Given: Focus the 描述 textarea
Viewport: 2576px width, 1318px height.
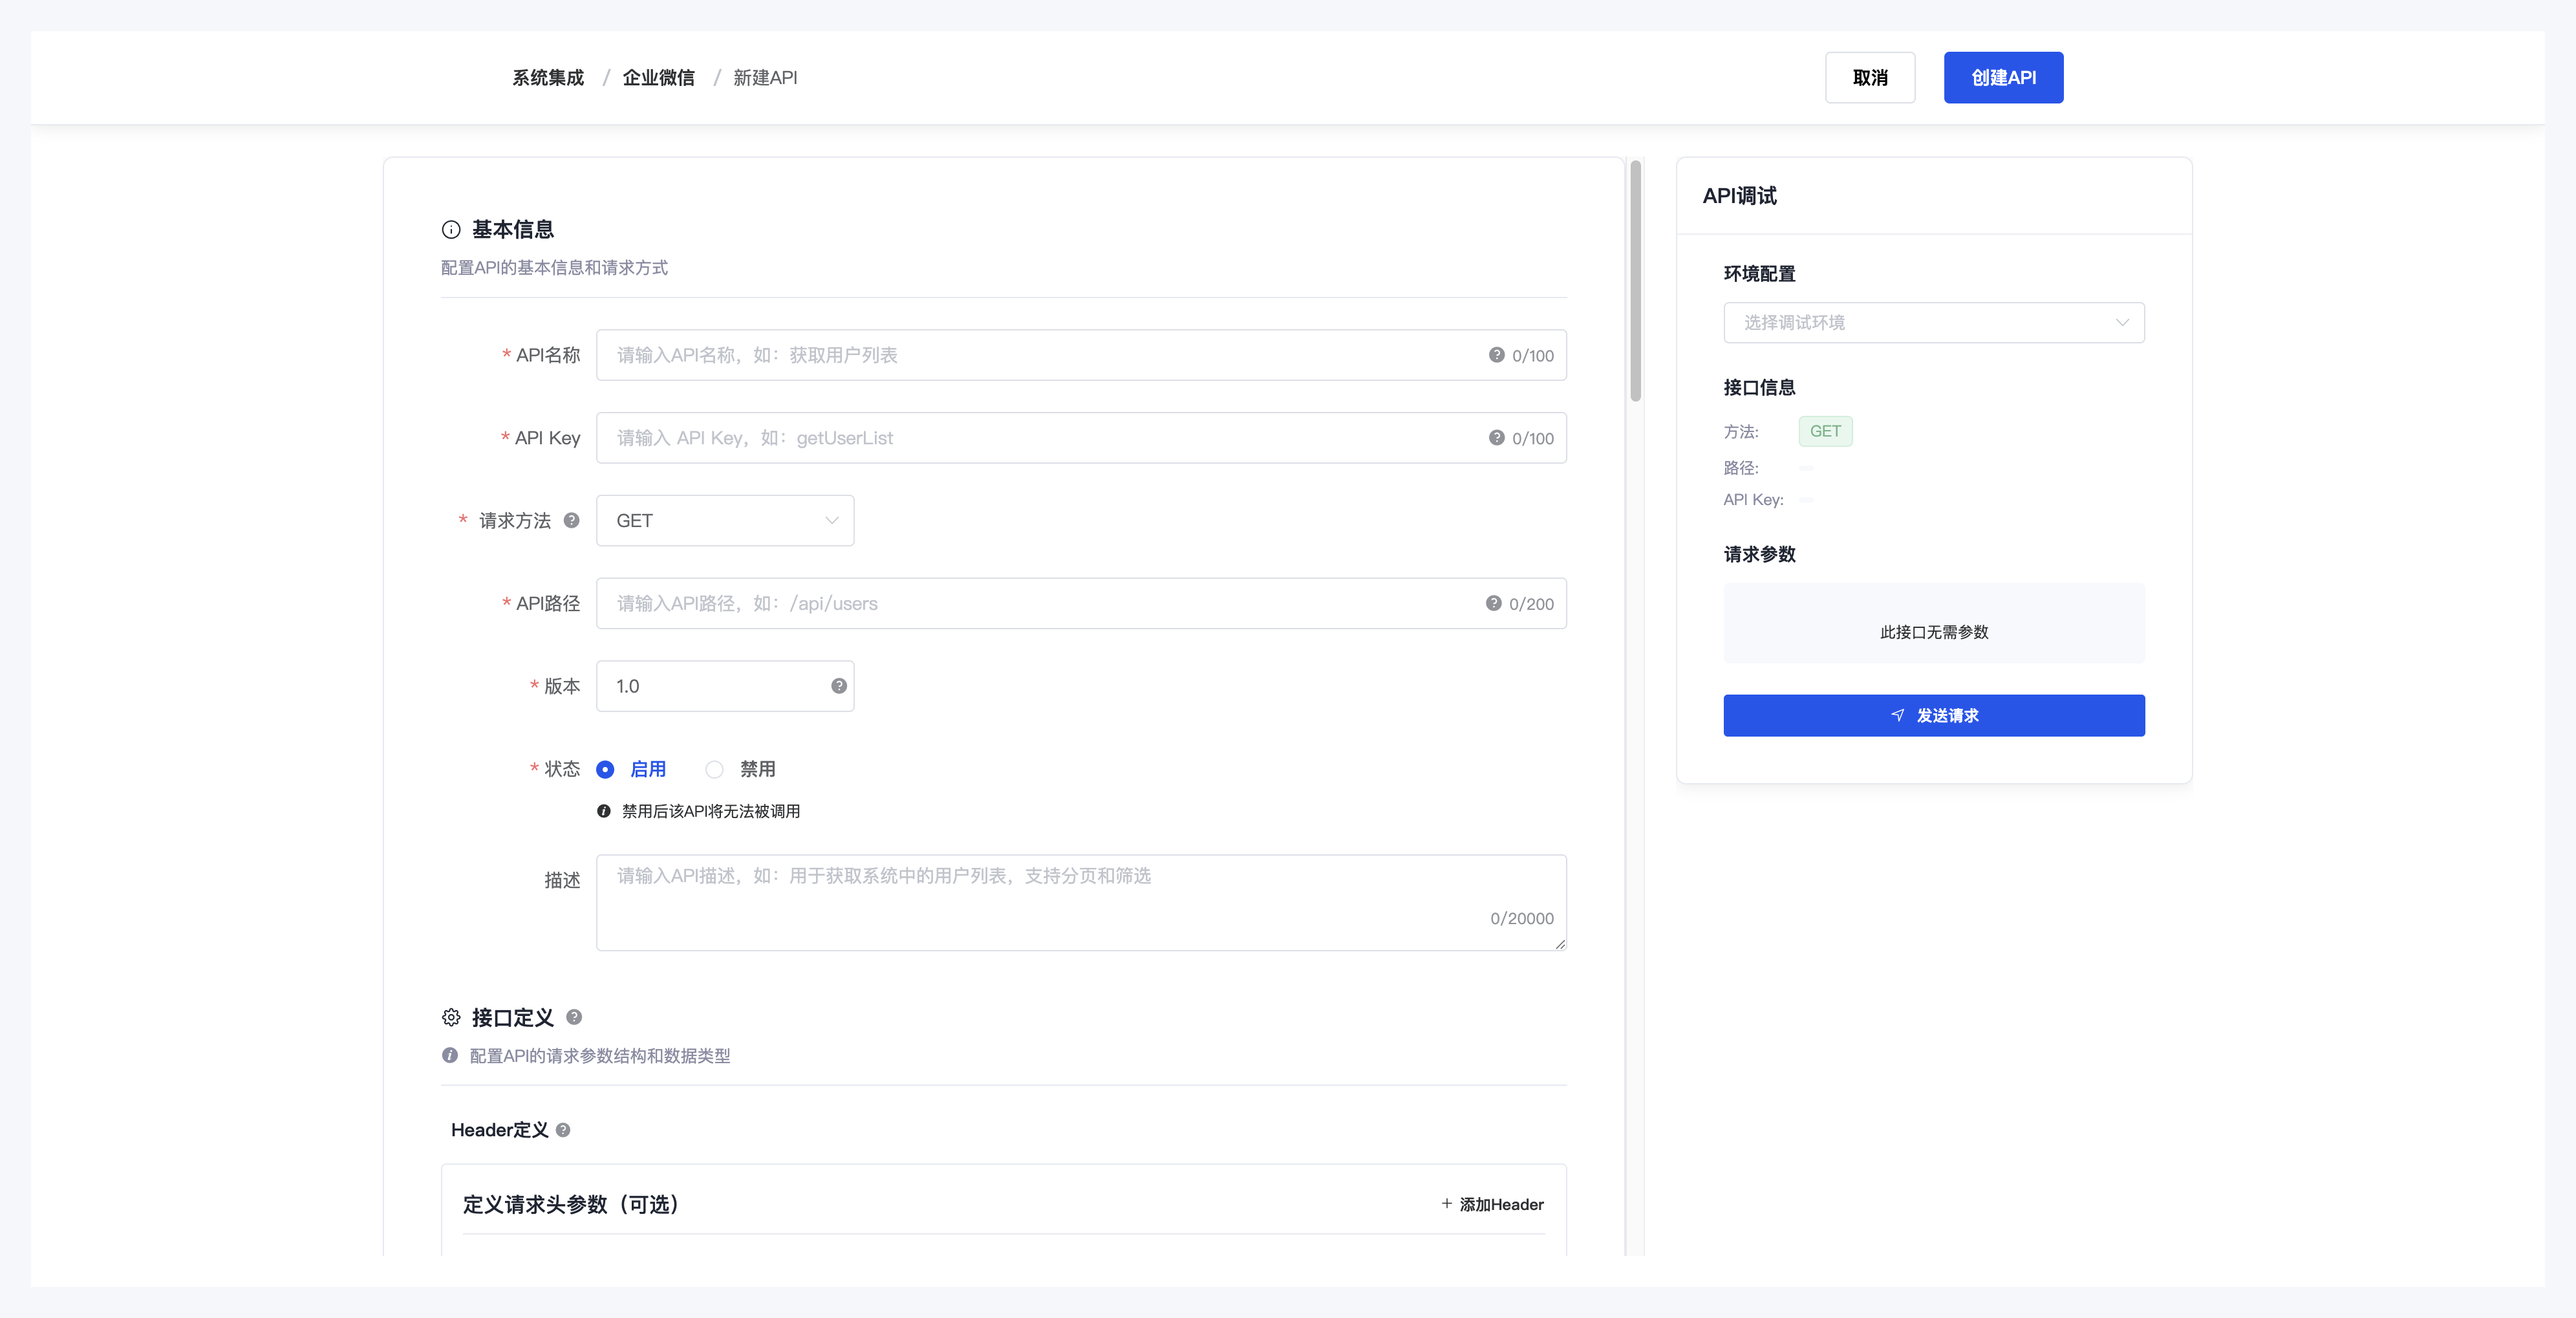Looking at the screenshot, I should [x=1081, y=902].
